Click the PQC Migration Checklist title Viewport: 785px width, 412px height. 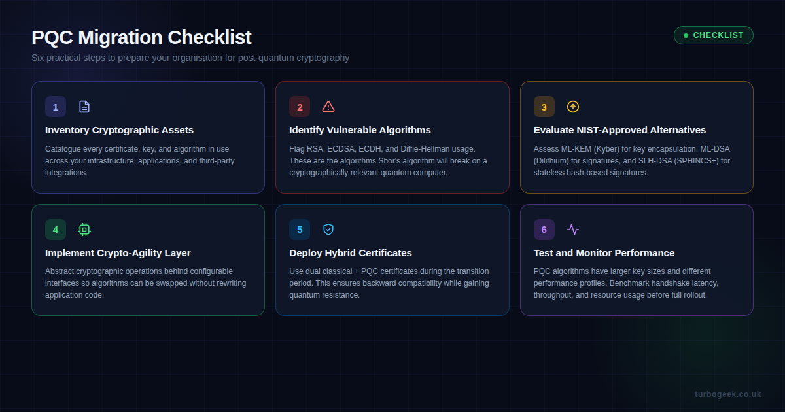coord(141,37)
